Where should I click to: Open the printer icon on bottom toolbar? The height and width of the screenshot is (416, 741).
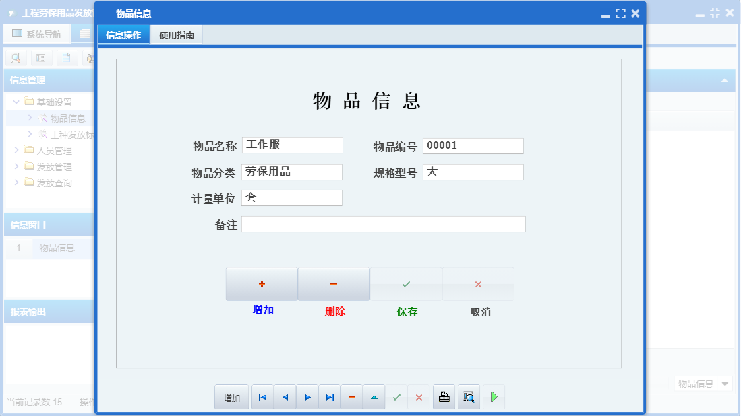(x=444, y=397)
